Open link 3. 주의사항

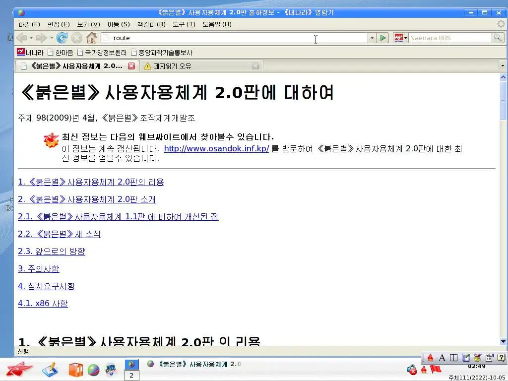point(39,268)
